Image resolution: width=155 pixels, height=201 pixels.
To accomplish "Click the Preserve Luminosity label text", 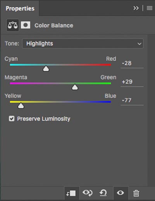I will (x=44, y=119).
